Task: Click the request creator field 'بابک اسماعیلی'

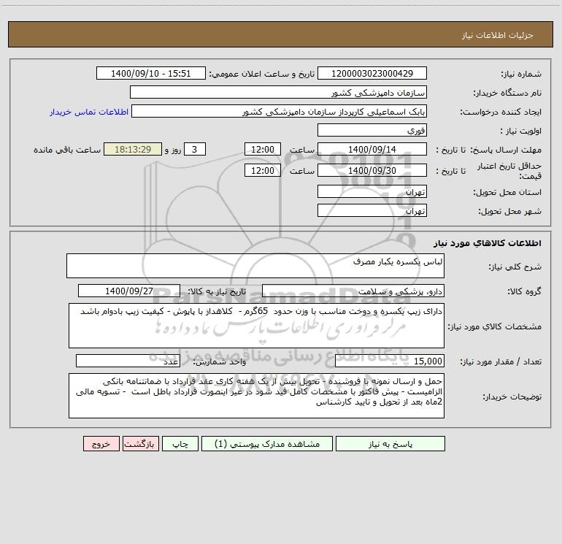Action: click(x=279, y=111)
